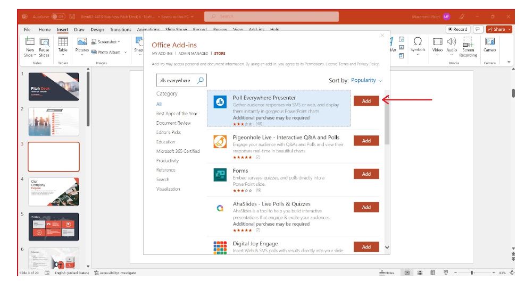Click the AhaSlides logo icon

(220, 208)
